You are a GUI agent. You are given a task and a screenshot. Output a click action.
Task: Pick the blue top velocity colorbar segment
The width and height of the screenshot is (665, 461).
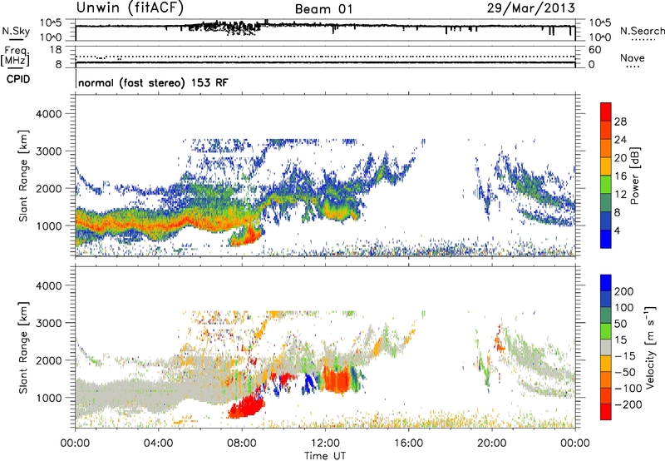(606, 283)
